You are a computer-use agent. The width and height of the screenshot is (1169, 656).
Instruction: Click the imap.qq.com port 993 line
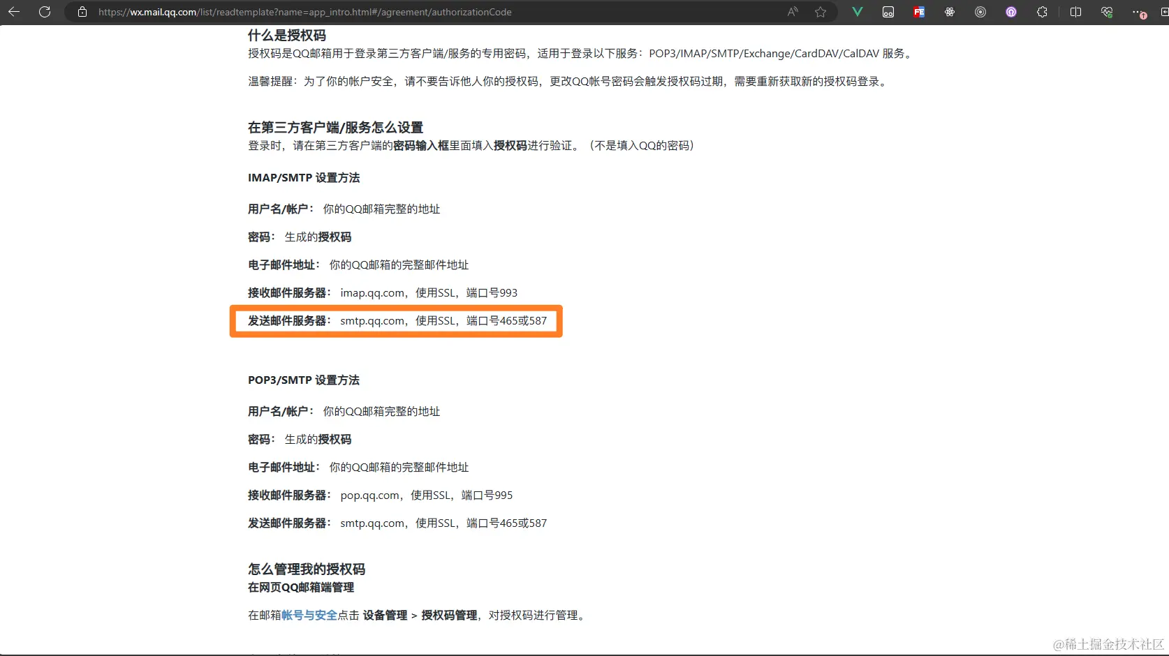383,292
